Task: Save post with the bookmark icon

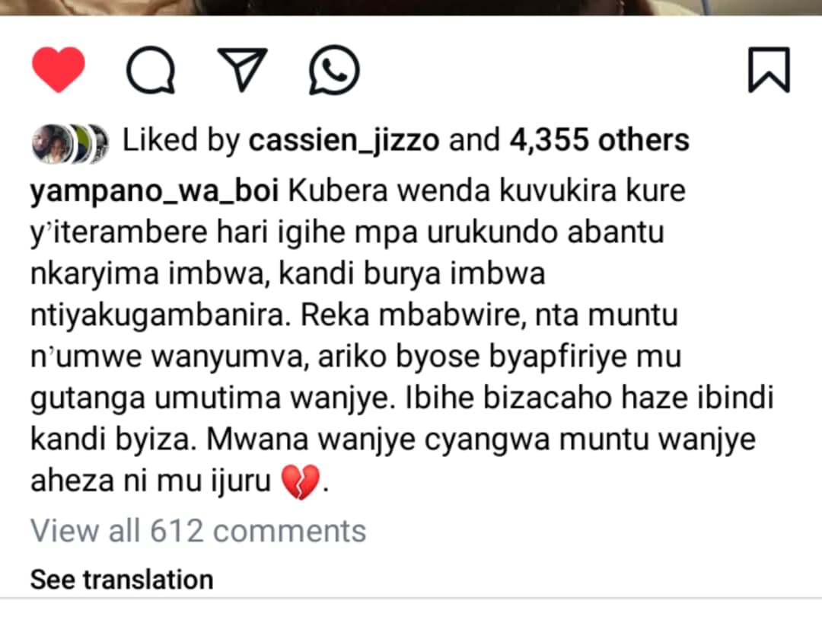Action: (x=769, y=70)
